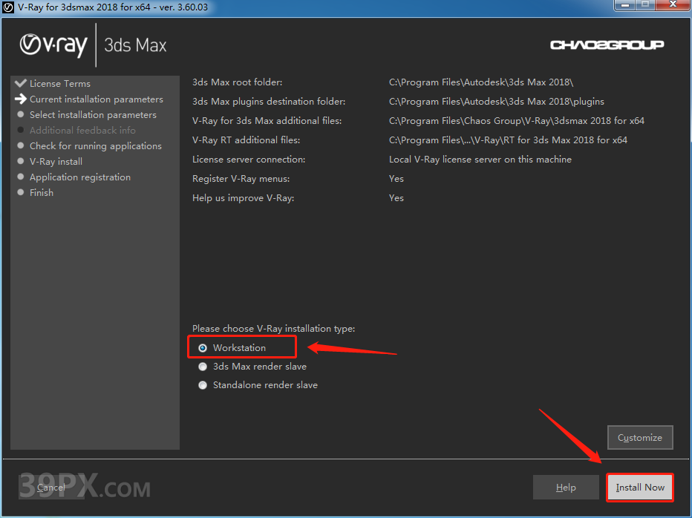Screen dimensions: 692x518
Task: Click the Help button
Action: (566, 488)
